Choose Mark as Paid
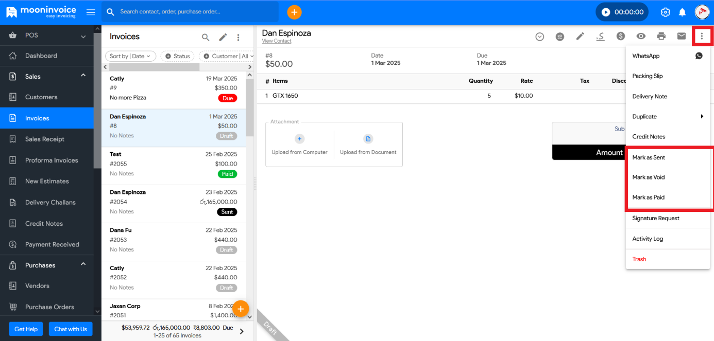714x341 pixels. coord(668,198)
